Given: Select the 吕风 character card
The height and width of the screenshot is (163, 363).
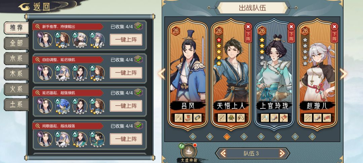Looking at the screenshot, I should coord(188,74).
